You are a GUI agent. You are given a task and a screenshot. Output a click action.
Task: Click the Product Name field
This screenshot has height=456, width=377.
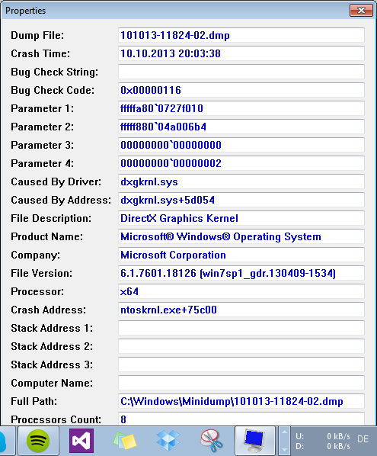(241, 236)
